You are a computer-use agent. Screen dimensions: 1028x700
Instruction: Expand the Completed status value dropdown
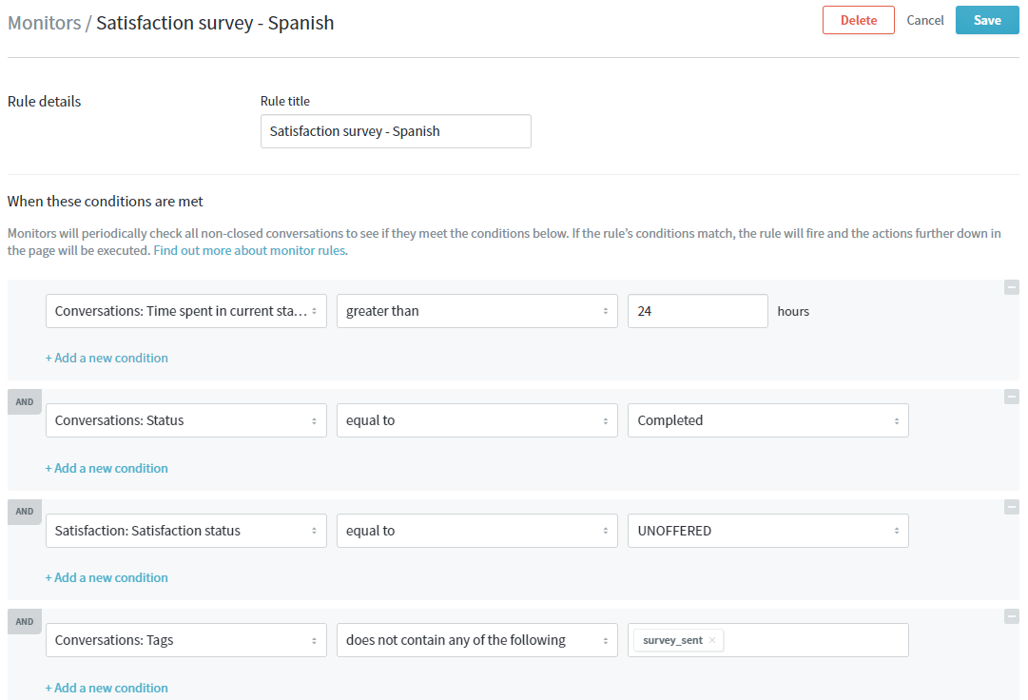(x=767, y=420)
